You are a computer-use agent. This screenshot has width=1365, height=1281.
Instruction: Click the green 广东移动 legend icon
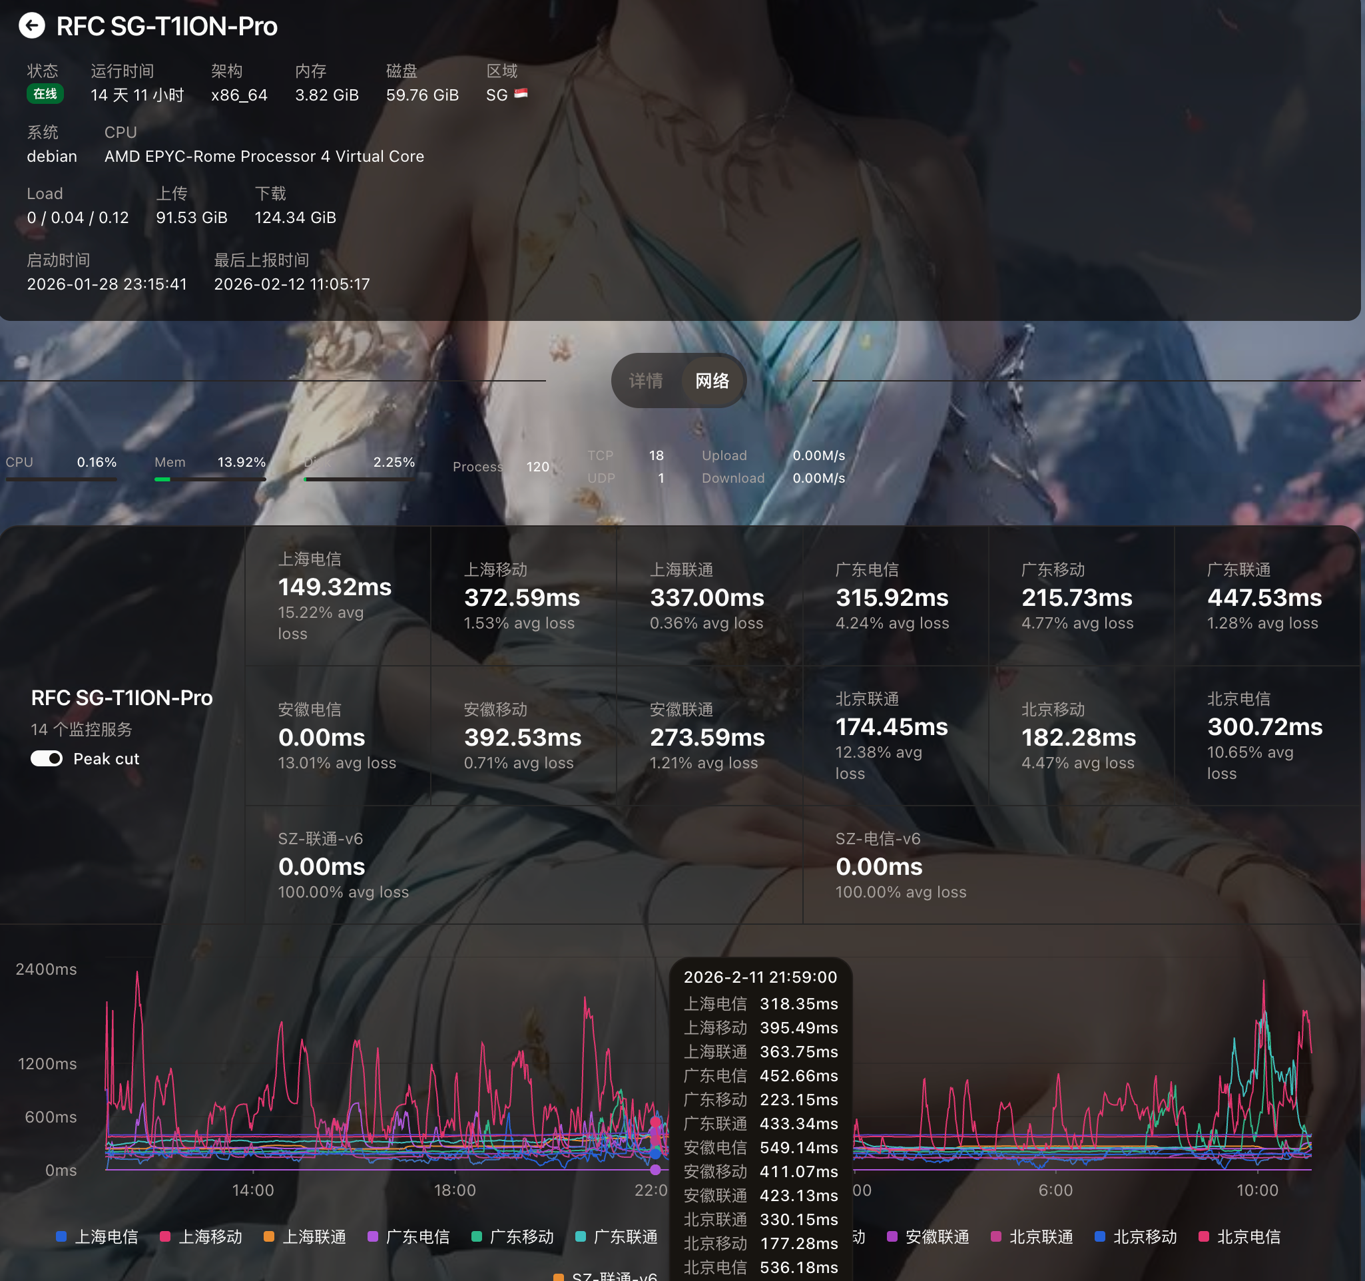pyautogui.click(x=477, y=1236)
